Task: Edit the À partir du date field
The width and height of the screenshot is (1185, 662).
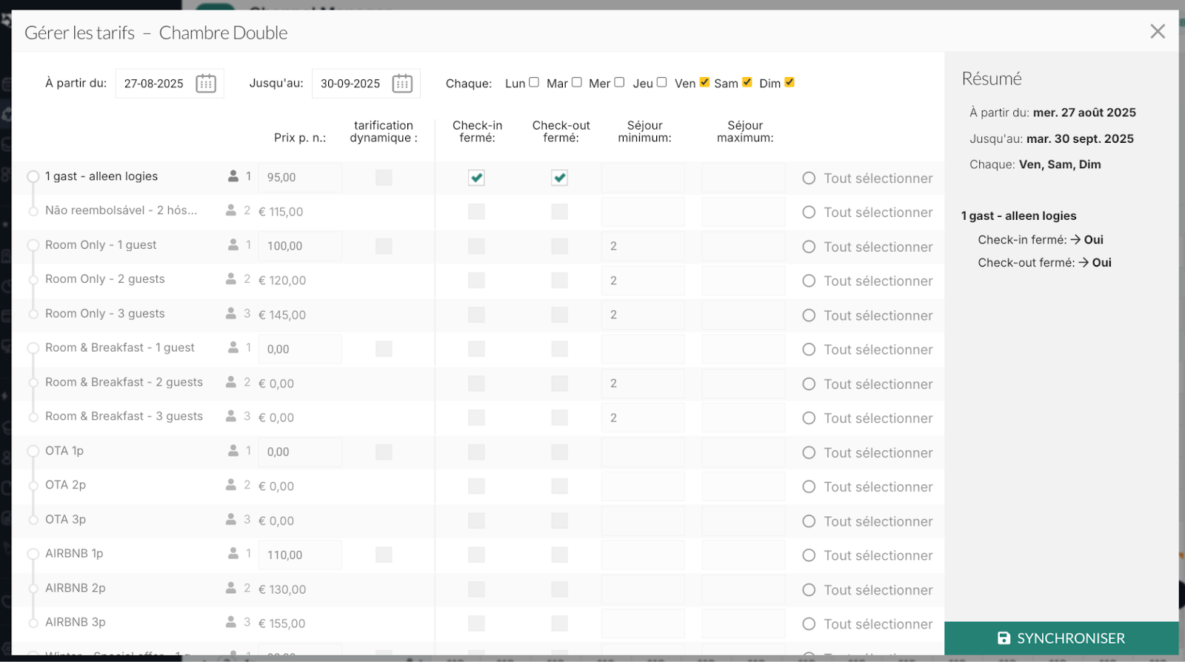Action: pos(170,84)
